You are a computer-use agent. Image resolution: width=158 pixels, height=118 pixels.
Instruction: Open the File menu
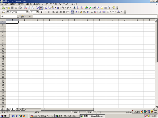pyautogui.click(x=5, y=4)
